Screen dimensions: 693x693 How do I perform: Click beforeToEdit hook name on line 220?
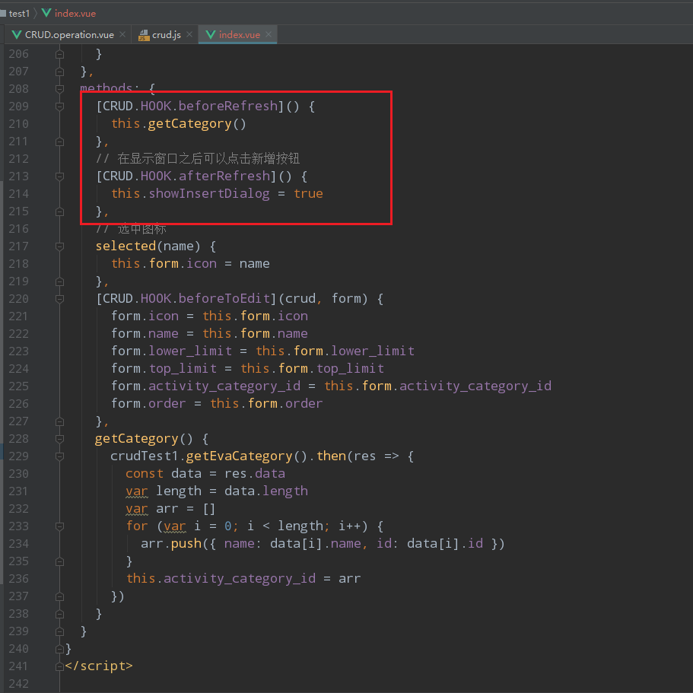pos(224,299)
